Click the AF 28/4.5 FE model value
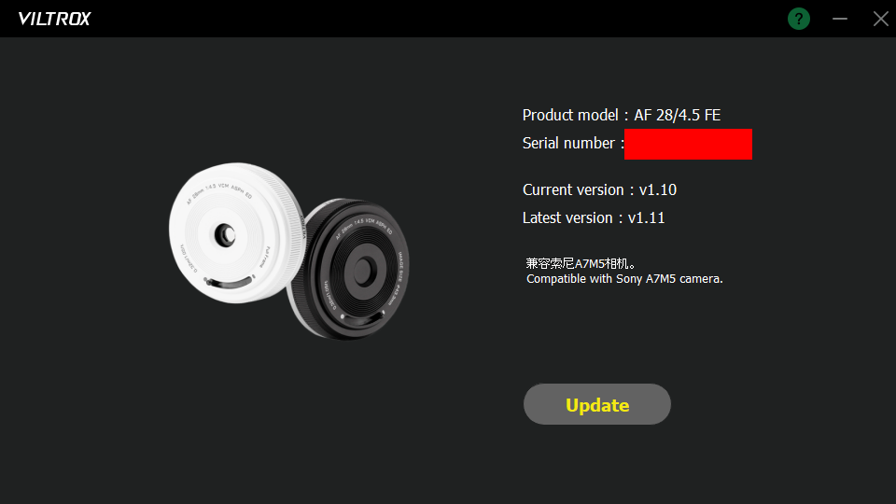896x504 pixels. click(x=678, y=115)
